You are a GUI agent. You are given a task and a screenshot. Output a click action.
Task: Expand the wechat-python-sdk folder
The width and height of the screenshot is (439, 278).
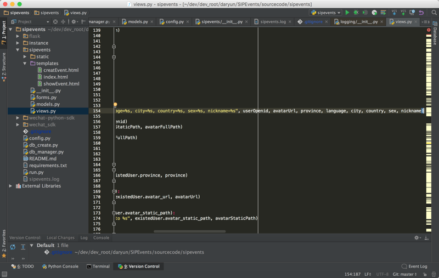18,117
